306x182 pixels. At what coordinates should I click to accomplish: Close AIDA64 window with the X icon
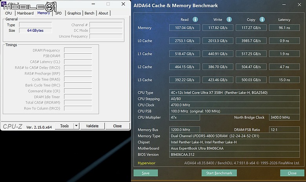coord(299,5)
